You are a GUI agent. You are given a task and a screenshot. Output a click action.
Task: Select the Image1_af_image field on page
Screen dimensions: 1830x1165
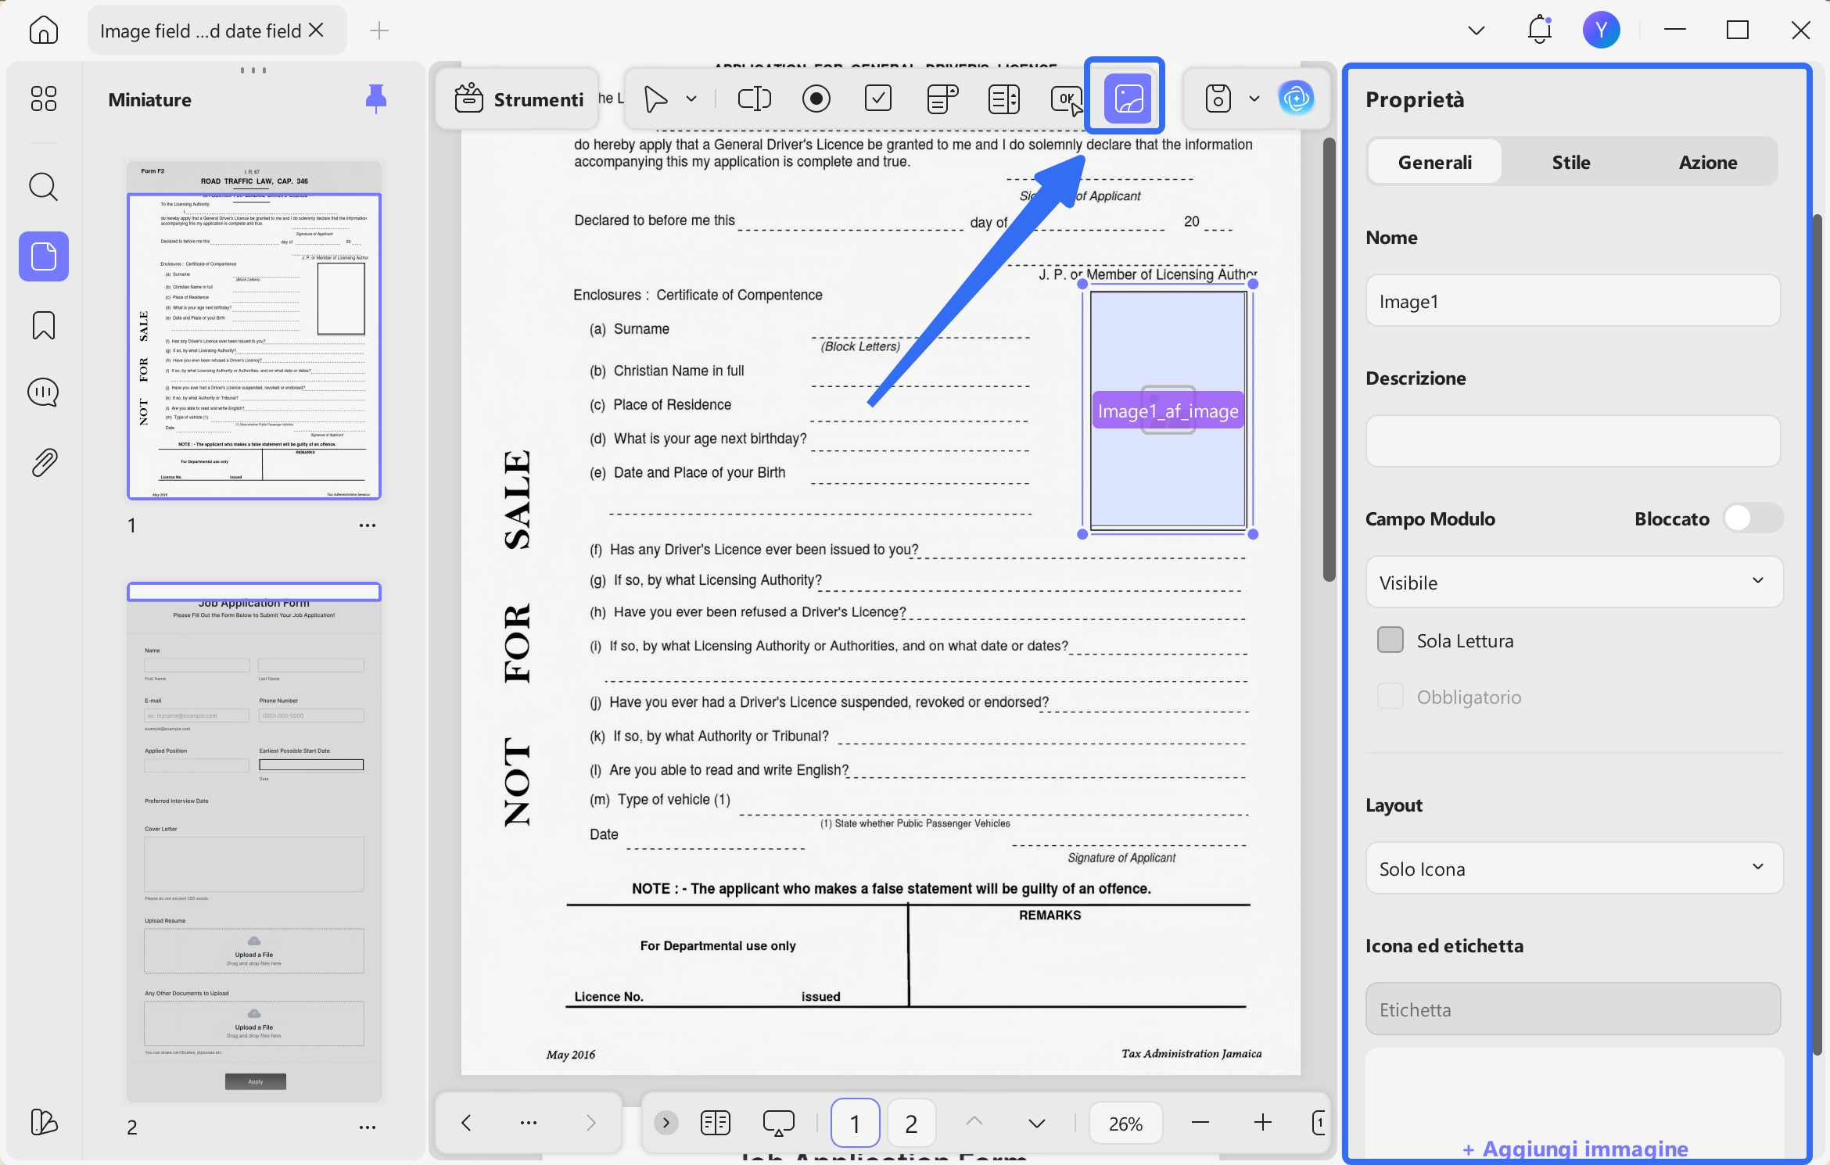(1168, 410)
